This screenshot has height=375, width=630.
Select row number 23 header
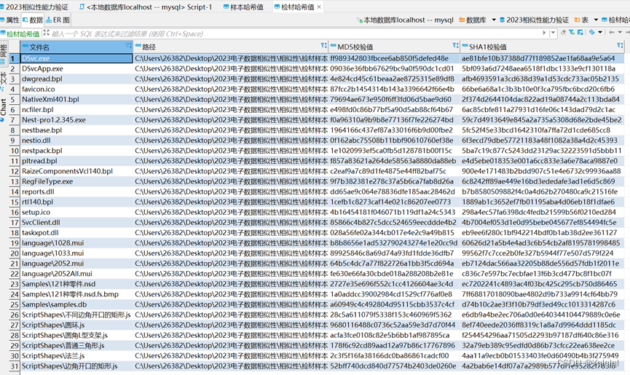pyautogui.click(x=15, y=284)
